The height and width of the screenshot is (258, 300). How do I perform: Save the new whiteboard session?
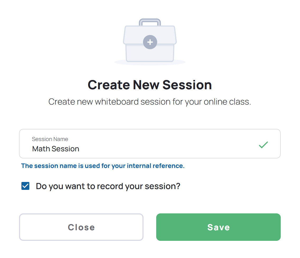(x=218, y=227)
